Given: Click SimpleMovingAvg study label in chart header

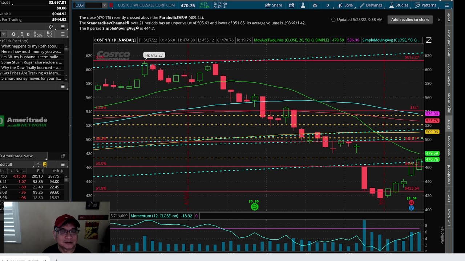Looking at the screenshot, I should point(391,40).
